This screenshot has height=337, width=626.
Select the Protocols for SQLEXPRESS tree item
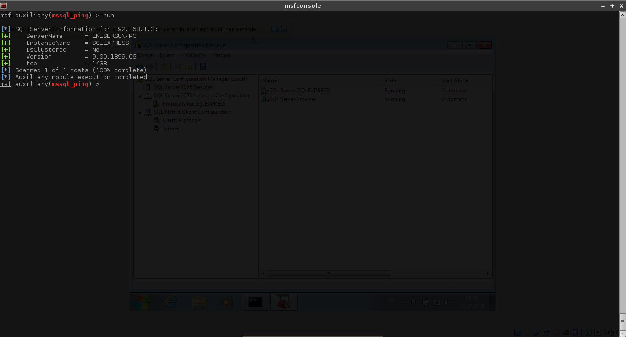pyautogui.click(x=194, y=104)
